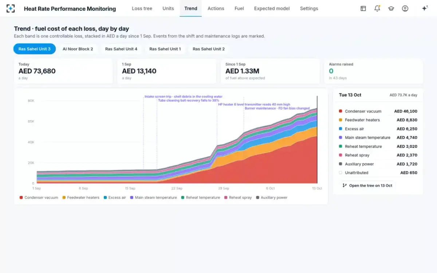Click Unattributed row AED 650

tap(378, 173)
